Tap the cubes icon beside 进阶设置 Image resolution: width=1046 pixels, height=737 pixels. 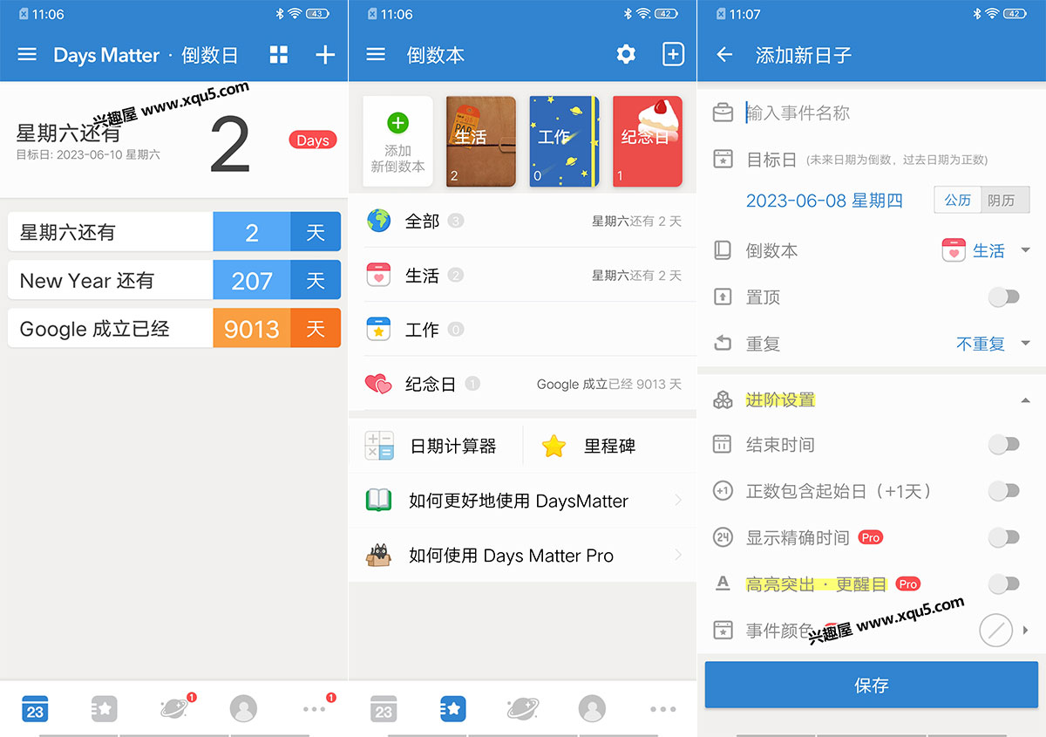723,399
